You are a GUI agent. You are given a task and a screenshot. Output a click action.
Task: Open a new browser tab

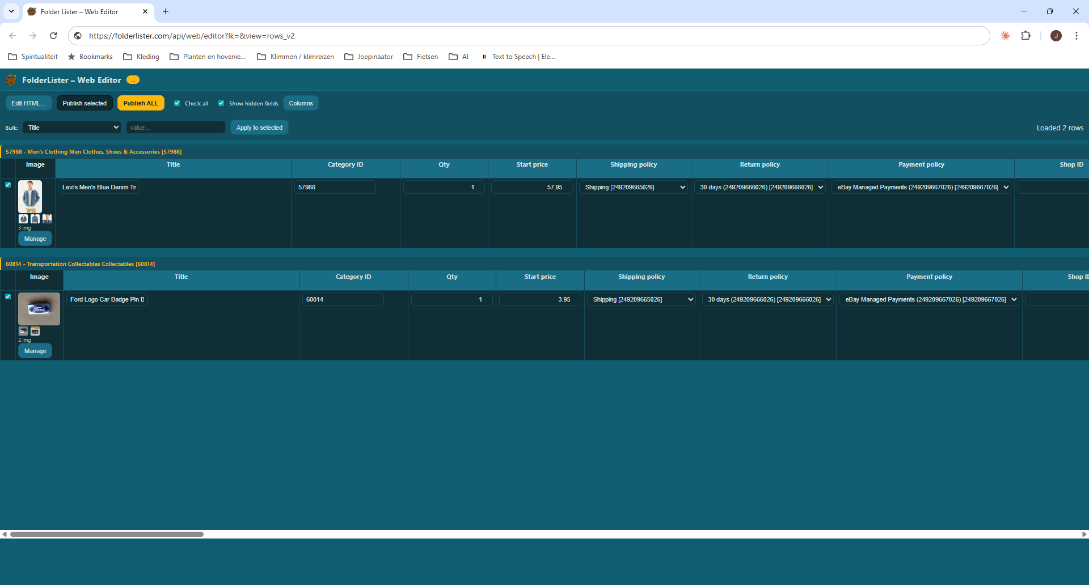coord(166,11)
